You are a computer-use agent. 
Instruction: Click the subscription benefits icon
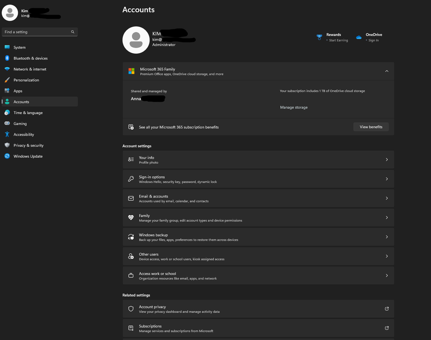131,127
